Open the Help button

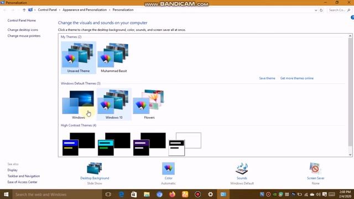tap(352, 17)
